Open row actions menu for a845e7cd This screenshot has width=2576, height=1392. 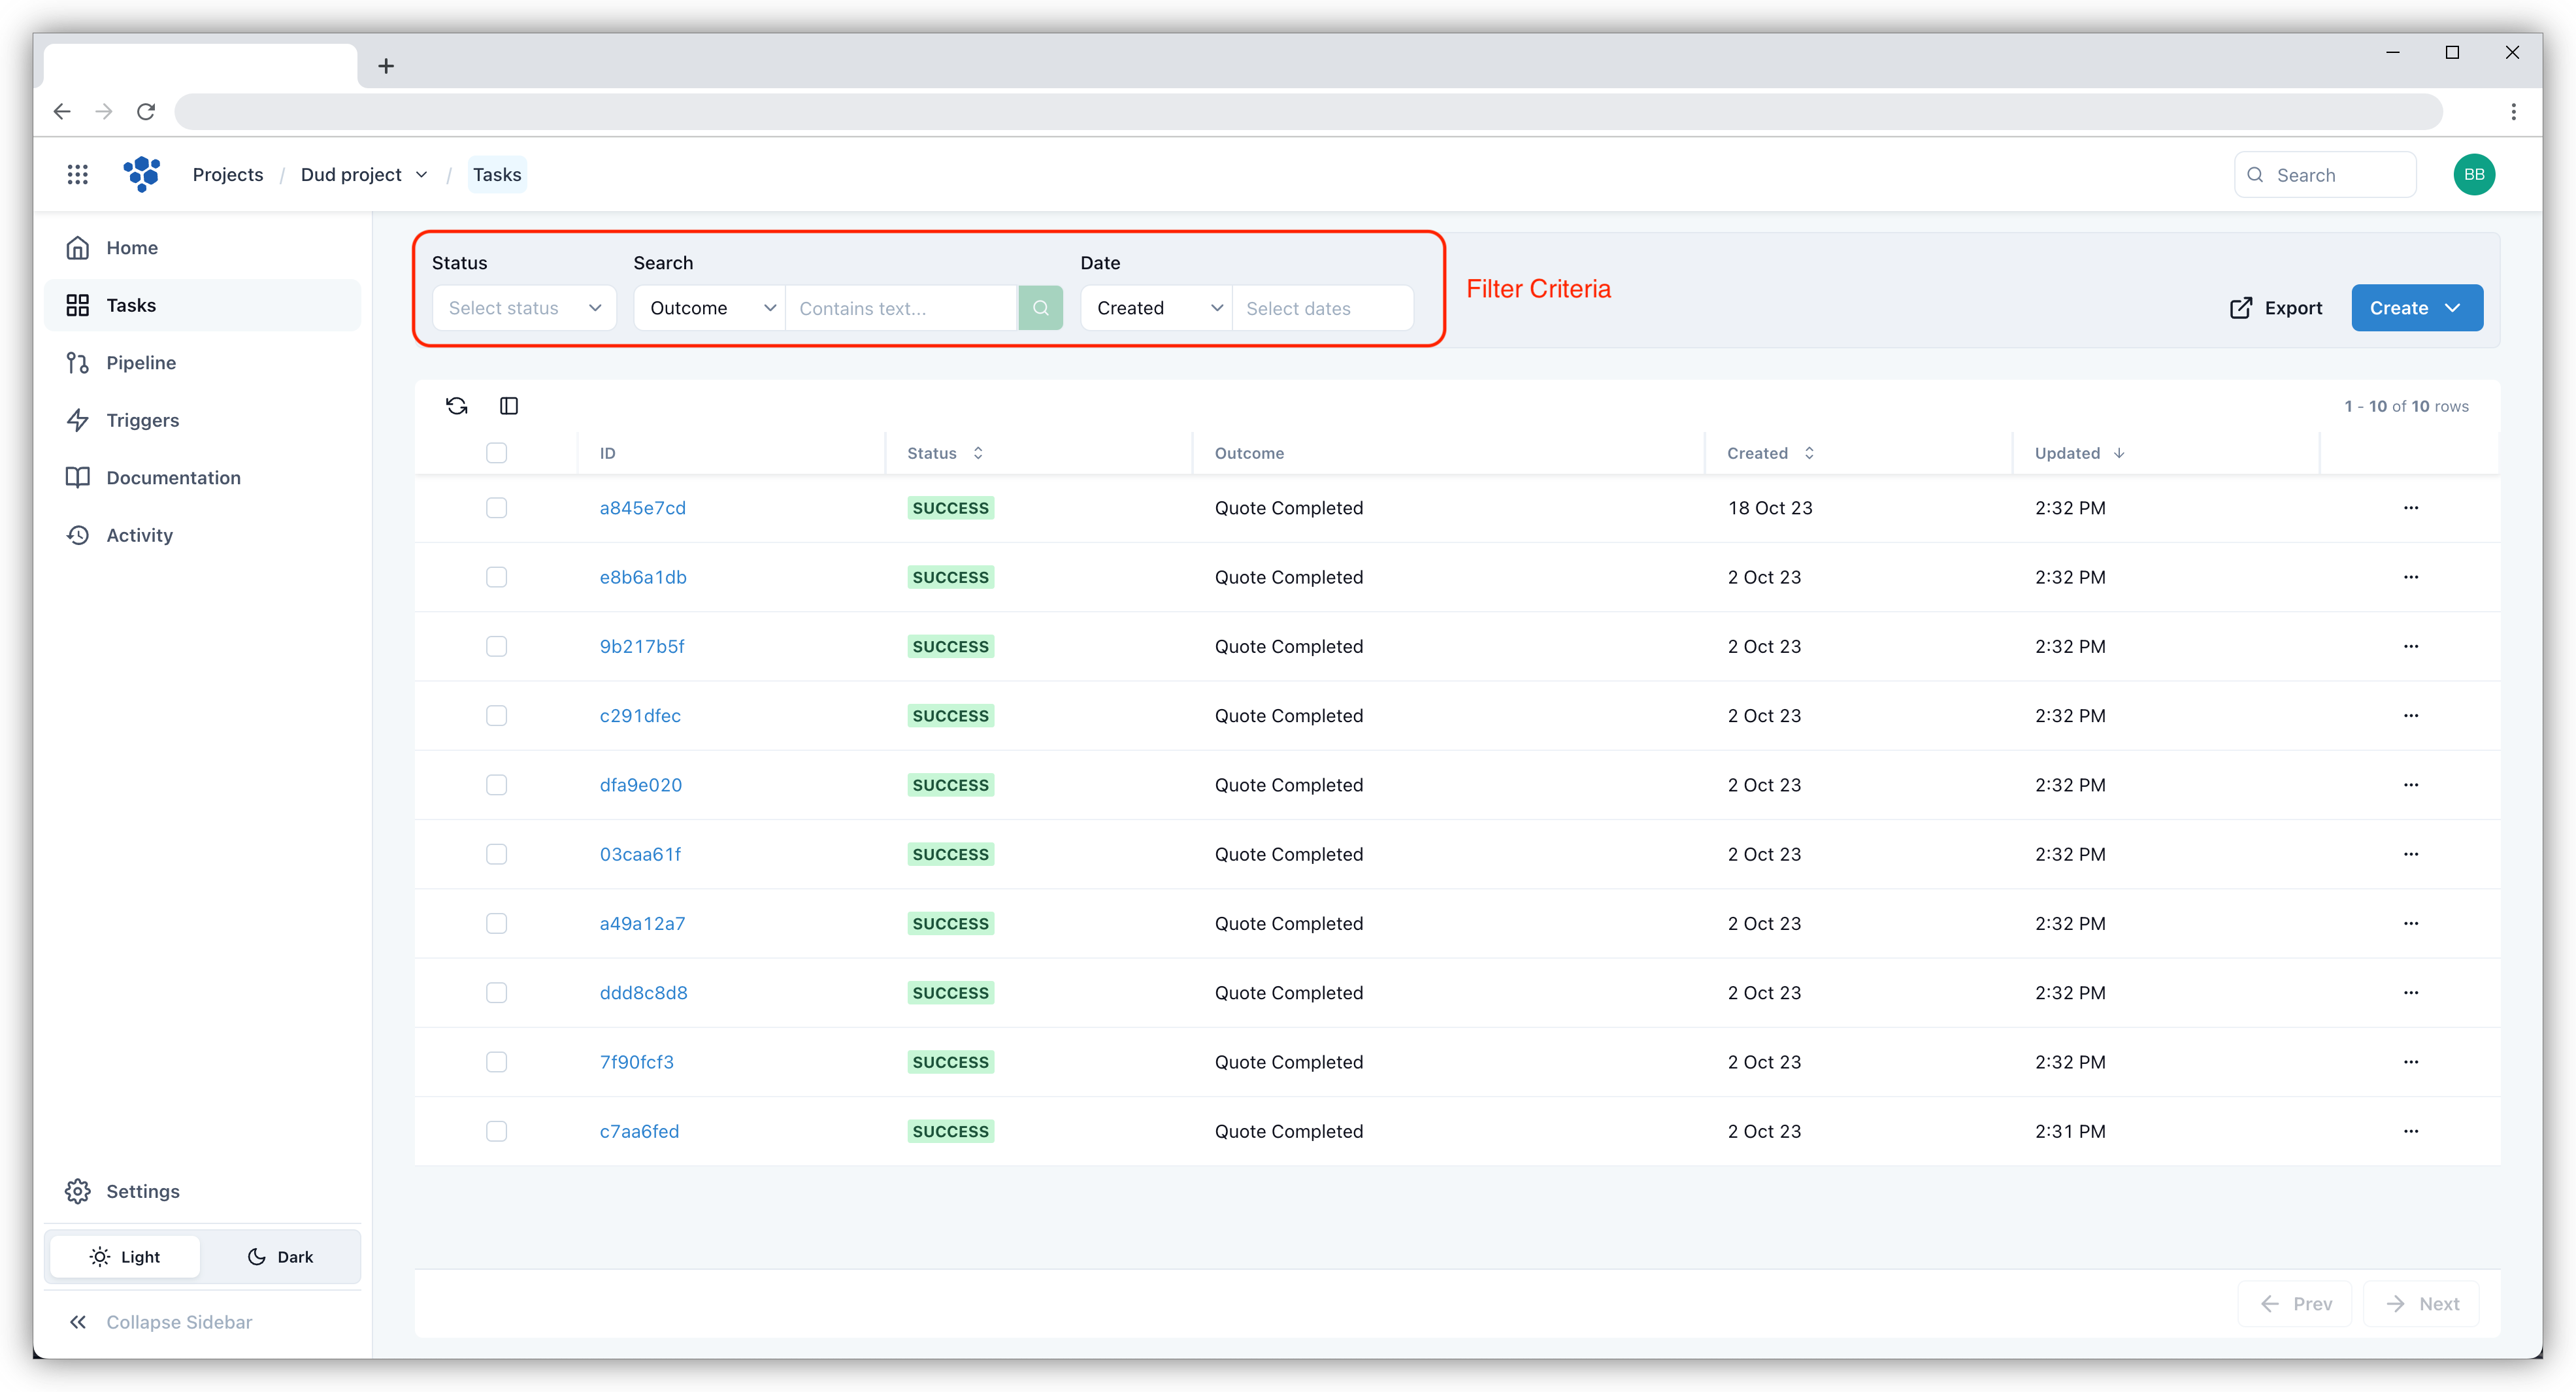click(2411, 508)
